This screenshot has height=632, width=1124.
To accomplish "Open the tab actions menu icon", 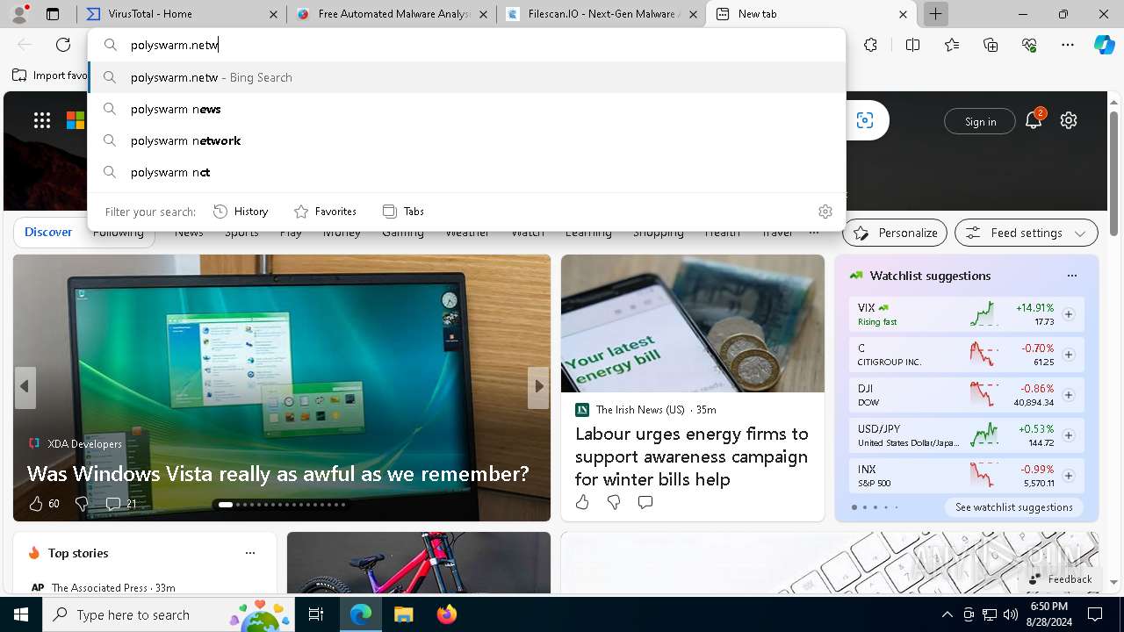I will [53, 14].
